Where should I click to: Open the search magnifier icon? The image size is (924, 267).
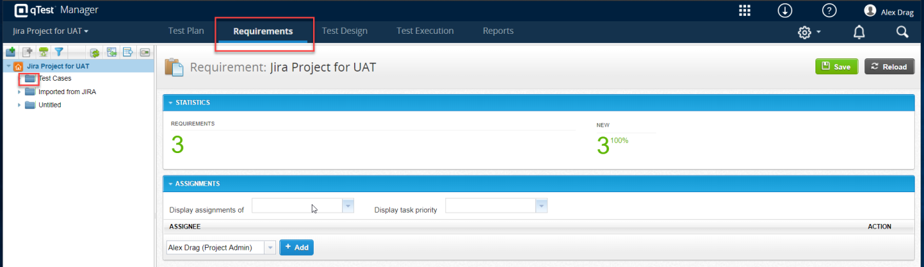pyautogui.click(x=901, y=32)
